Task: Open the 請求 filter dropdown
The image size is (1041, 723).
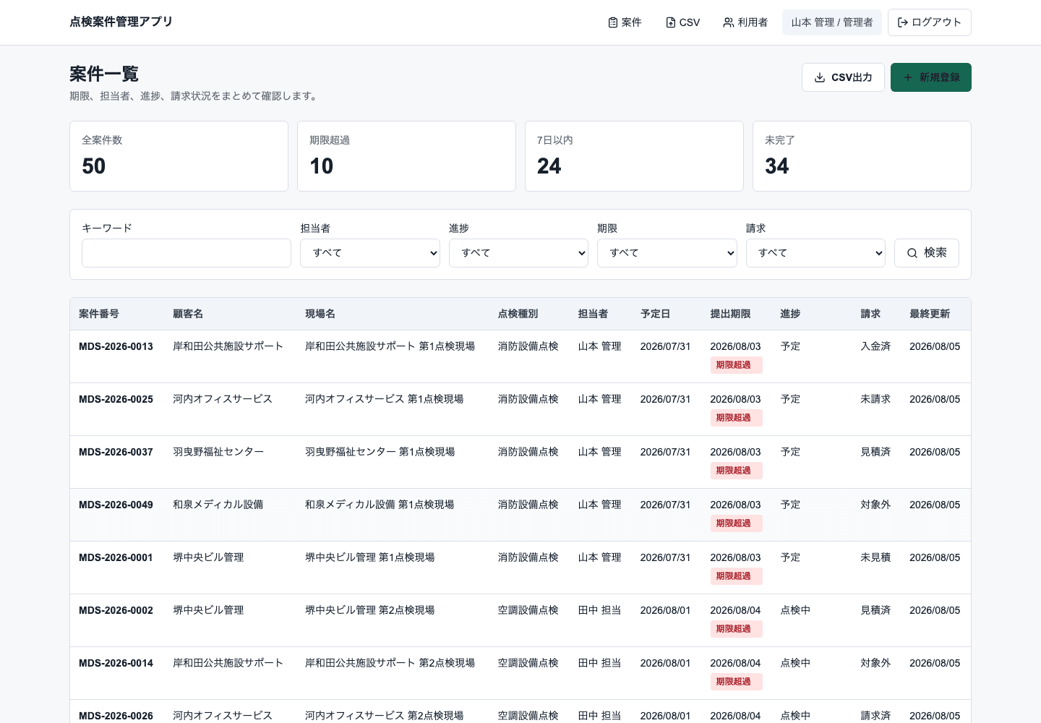Action: [x=815, y=253]
